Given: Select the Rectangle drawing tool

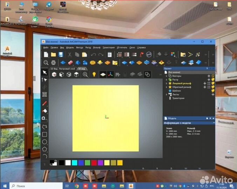Looking at the screenshot, I should click(45, 134).
